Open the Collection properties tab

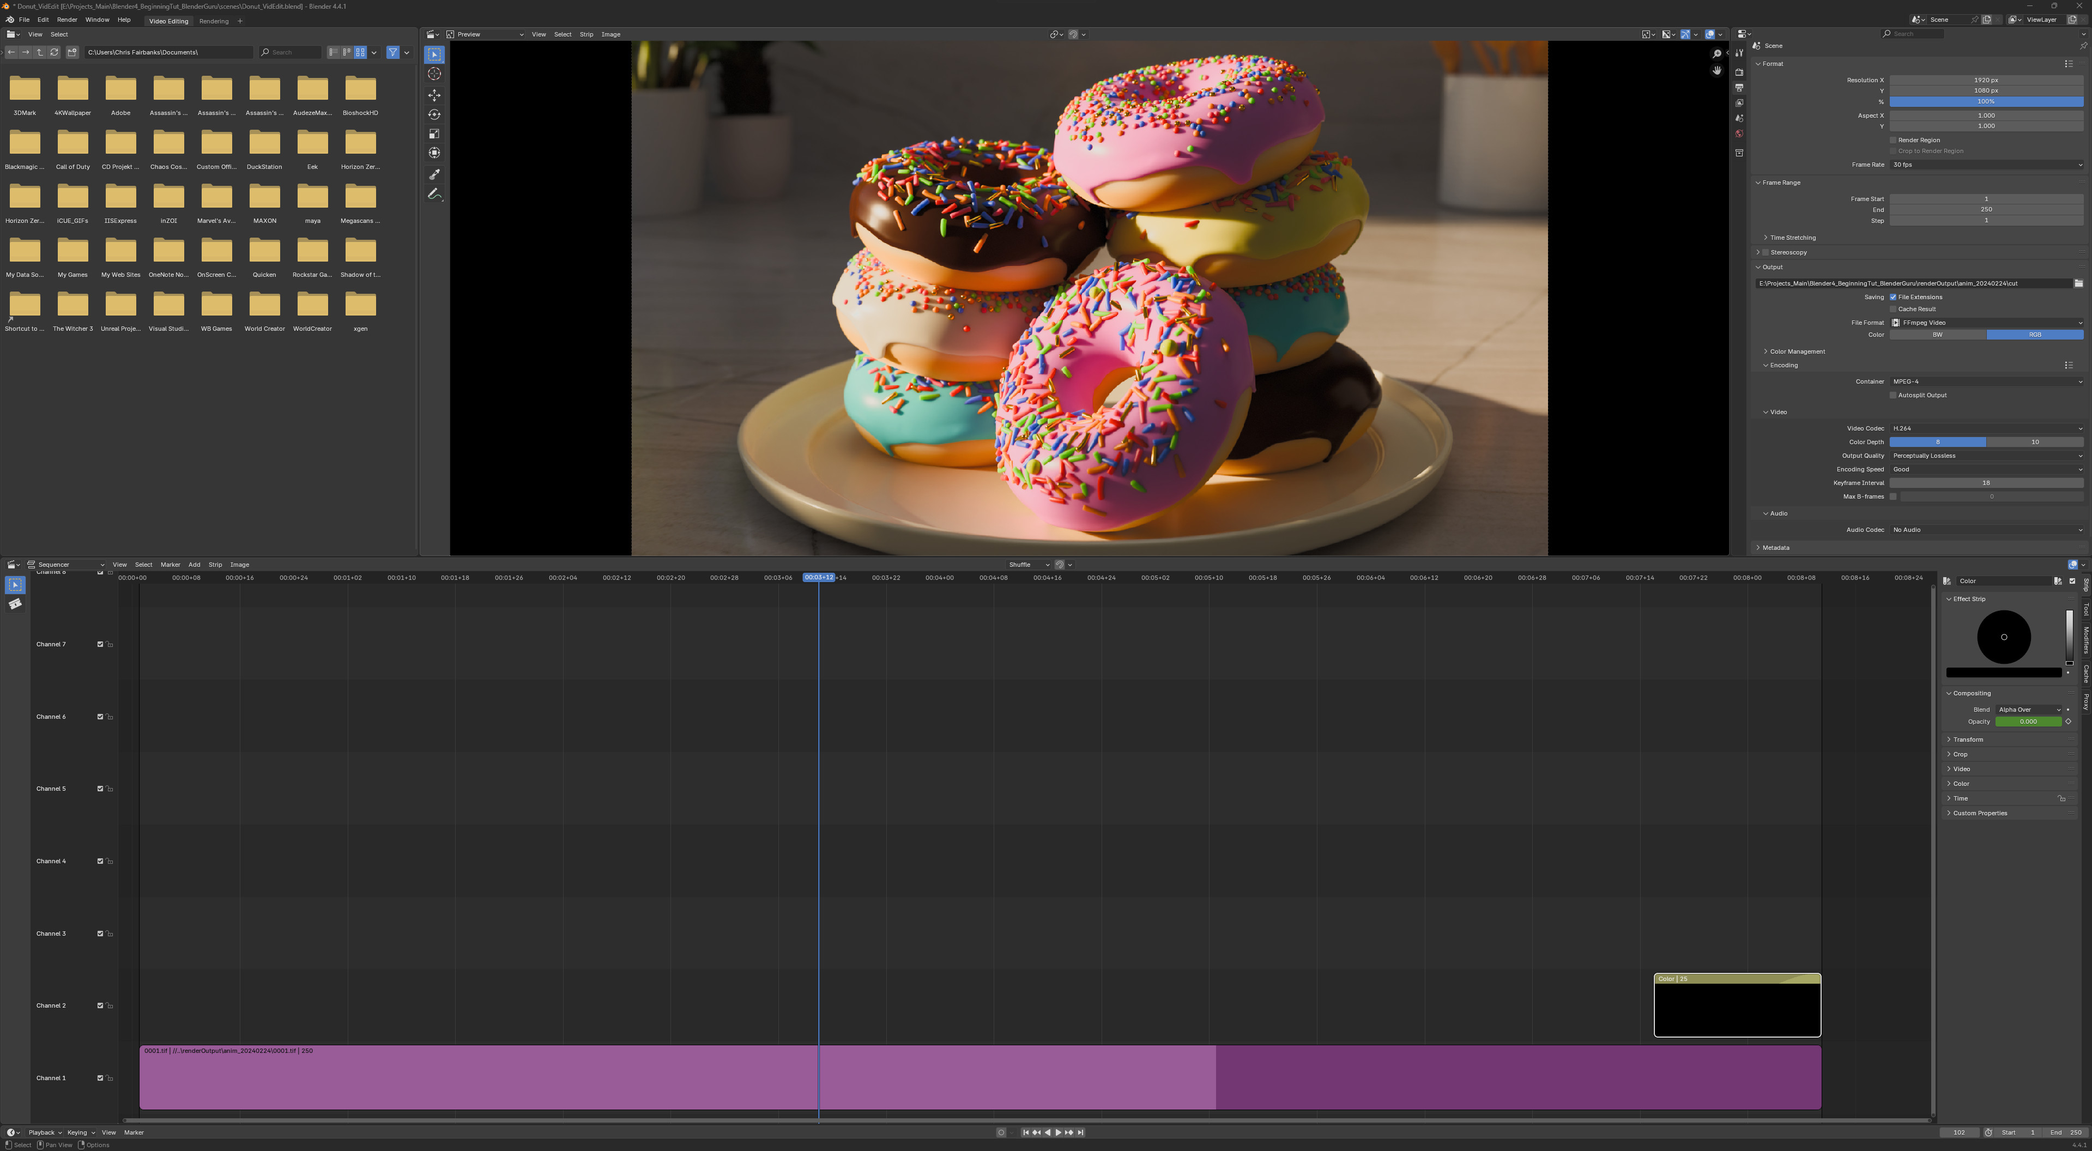[x=1739, y=153]
